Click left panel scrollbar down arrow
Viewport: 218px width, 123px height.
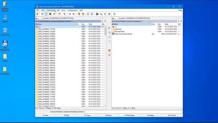pos(105,106)
